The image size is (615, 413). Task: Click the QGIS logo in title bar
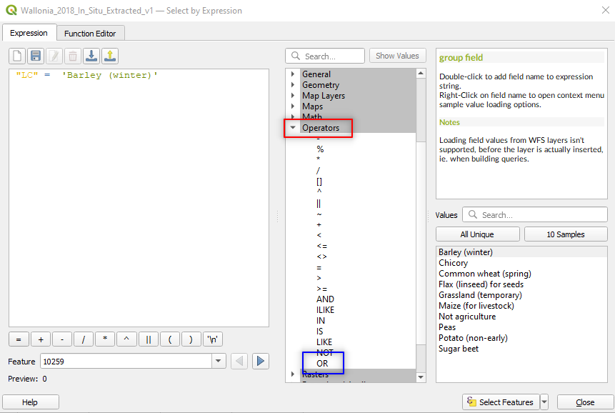(x=11, y=10)
